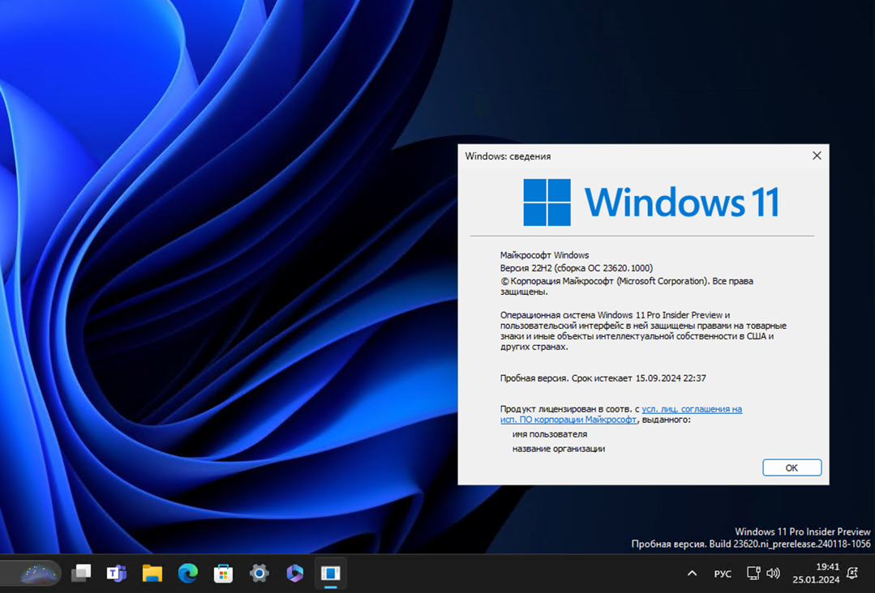The width and height of the screenshot is (875, 593).
Task: Click OK to close the Windows version dialog
Action: pos(791,467)
